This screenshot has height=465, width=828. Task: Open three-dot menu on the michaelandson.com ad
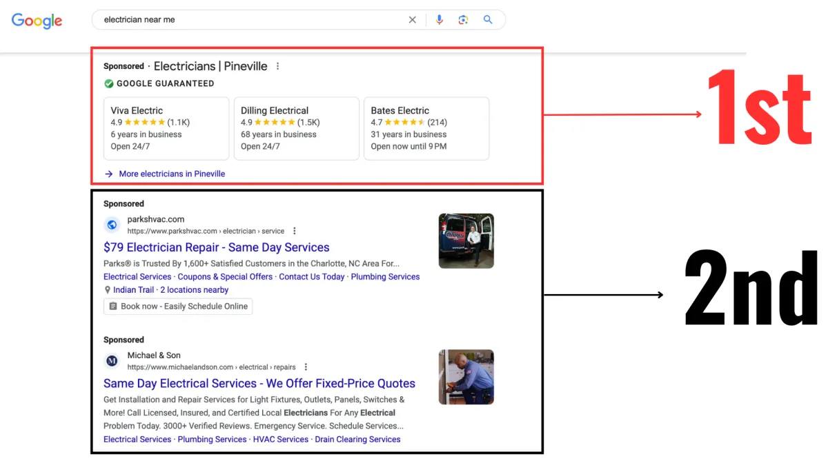(306, 367)
